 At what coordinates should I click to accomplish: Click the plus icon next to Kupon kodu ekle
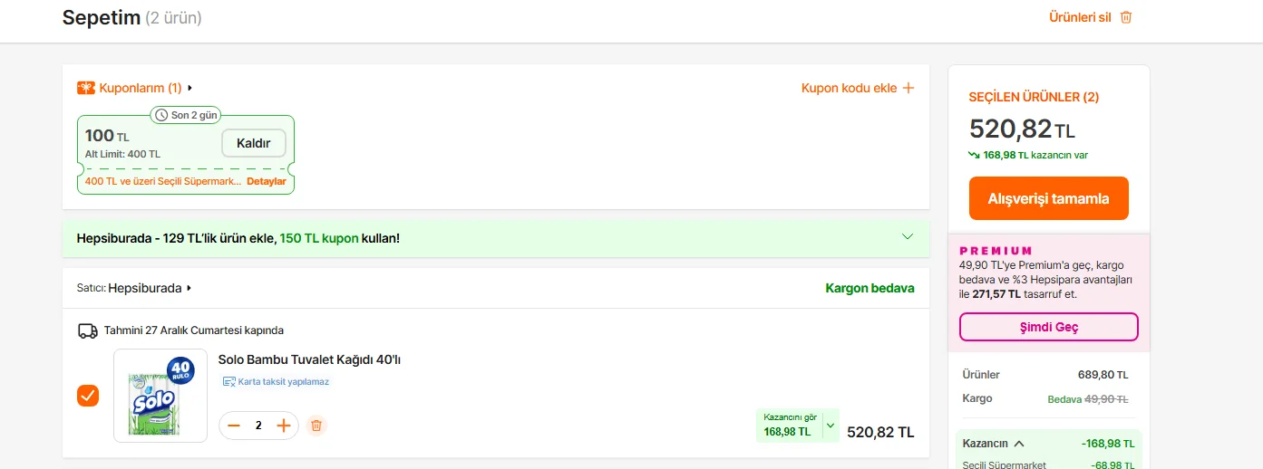pos(908,88)
